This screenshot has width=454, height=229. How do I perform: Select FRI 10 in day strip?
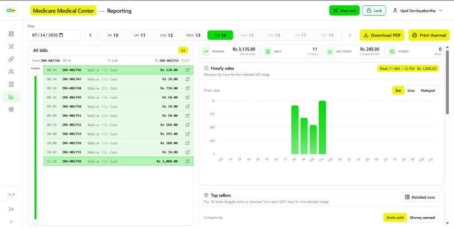[x=113, y=35]
